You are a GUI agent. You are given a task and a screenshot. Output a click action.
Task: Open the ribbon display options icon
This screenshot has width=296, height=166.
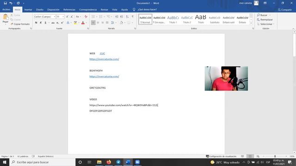(265, 3)
